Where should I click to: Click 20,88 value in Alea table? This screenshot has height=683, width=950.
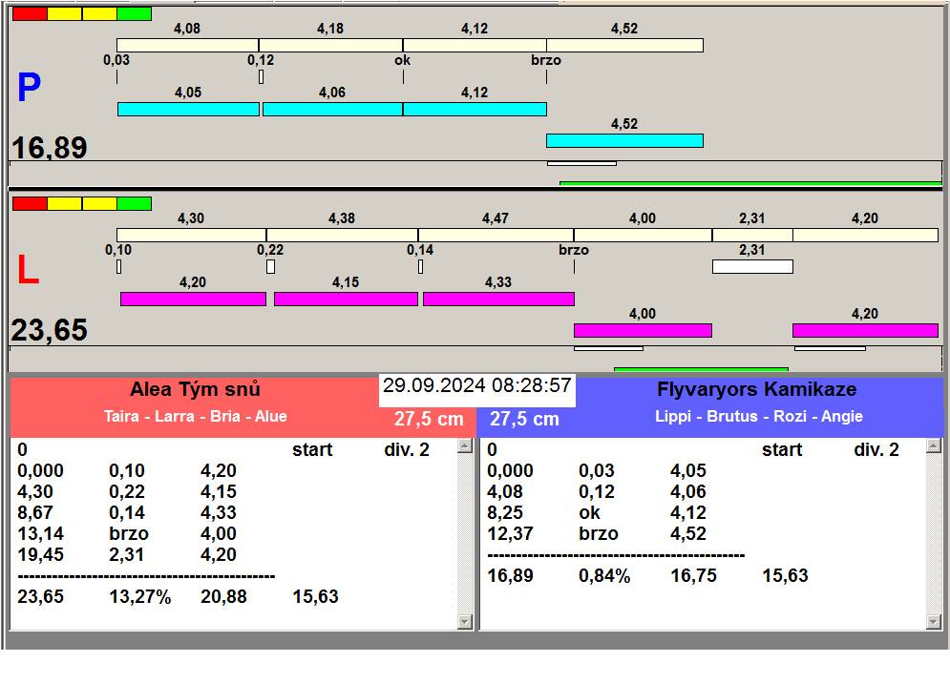tap(223, 597)
